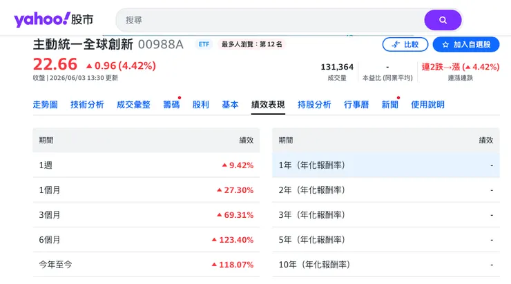The height and width of the screenshot is (284, 511).
Task: Click the 使用說明 link
Action: (x=427, y=105)
